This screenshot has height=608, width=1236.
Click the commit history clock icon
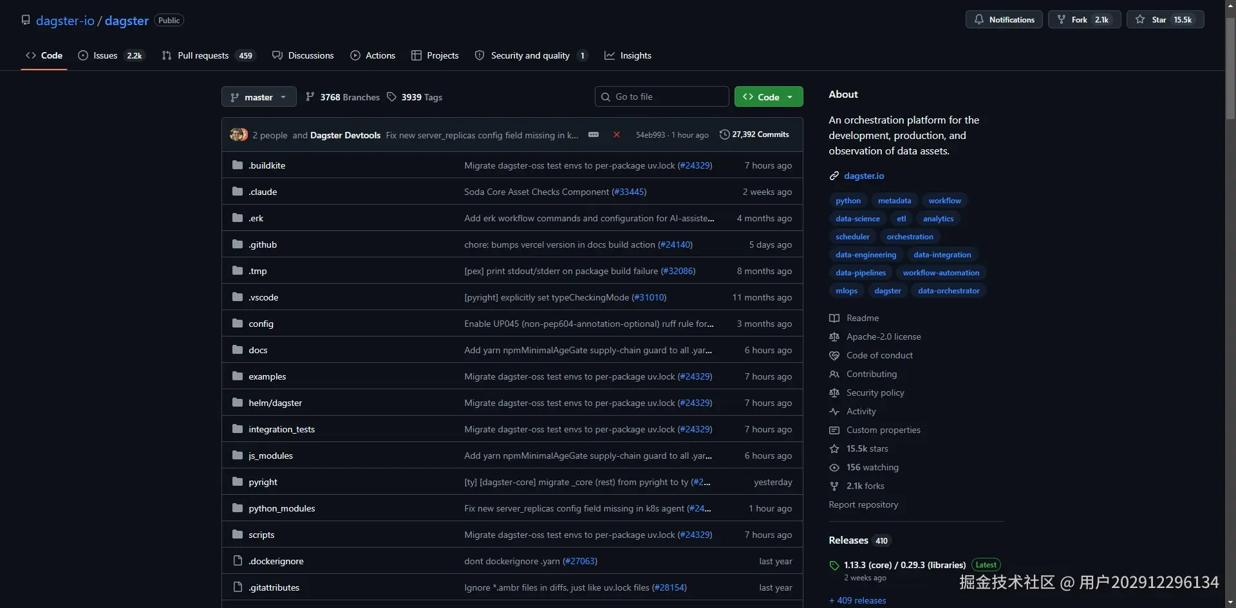pyautogui.click(x=724, y=134)
